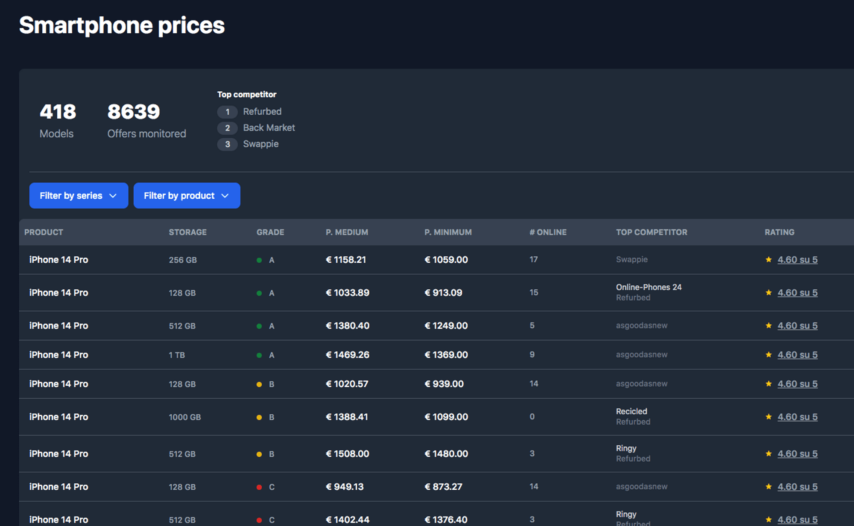Click the # ONLINE column header
This screenshot has height=526, width=854.
(548, 232)
